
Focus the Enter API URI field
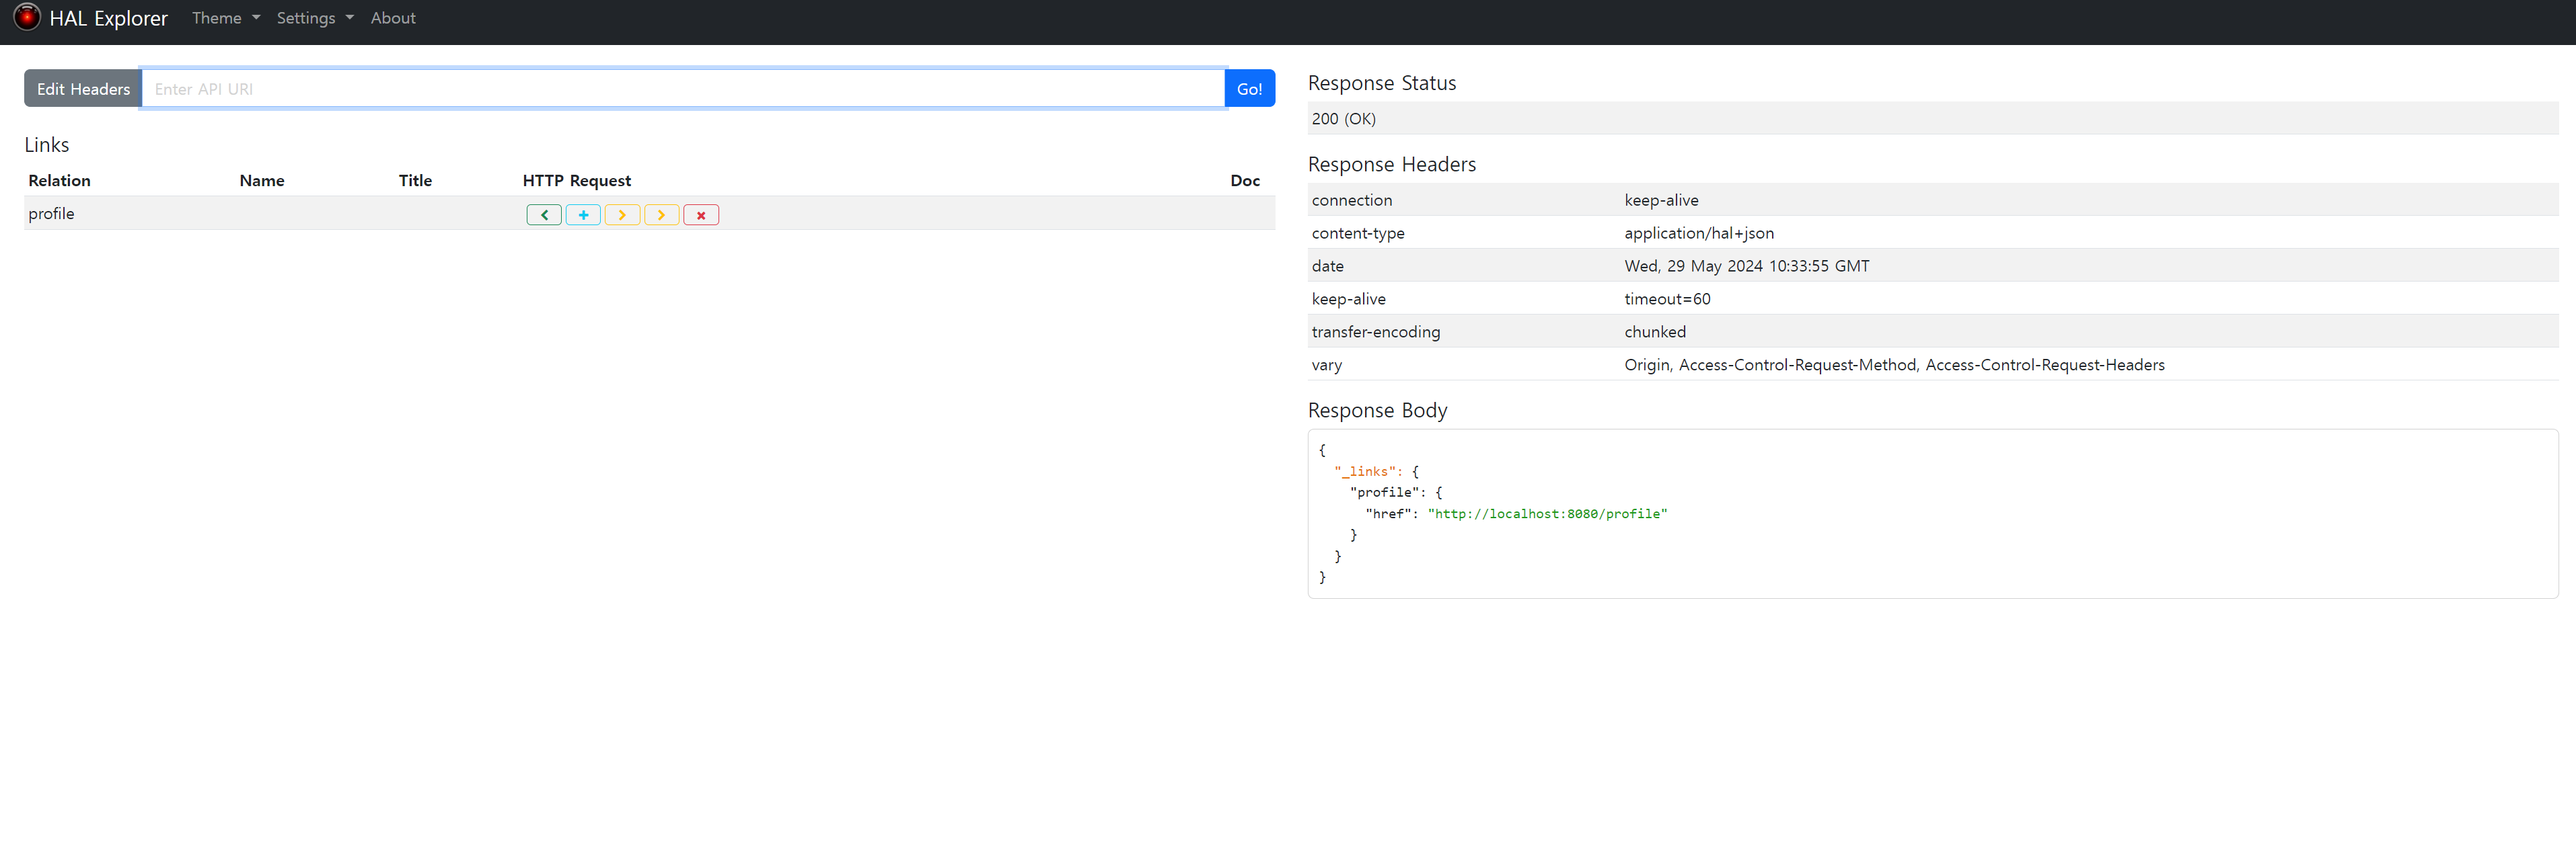click(x=682, y=89)
